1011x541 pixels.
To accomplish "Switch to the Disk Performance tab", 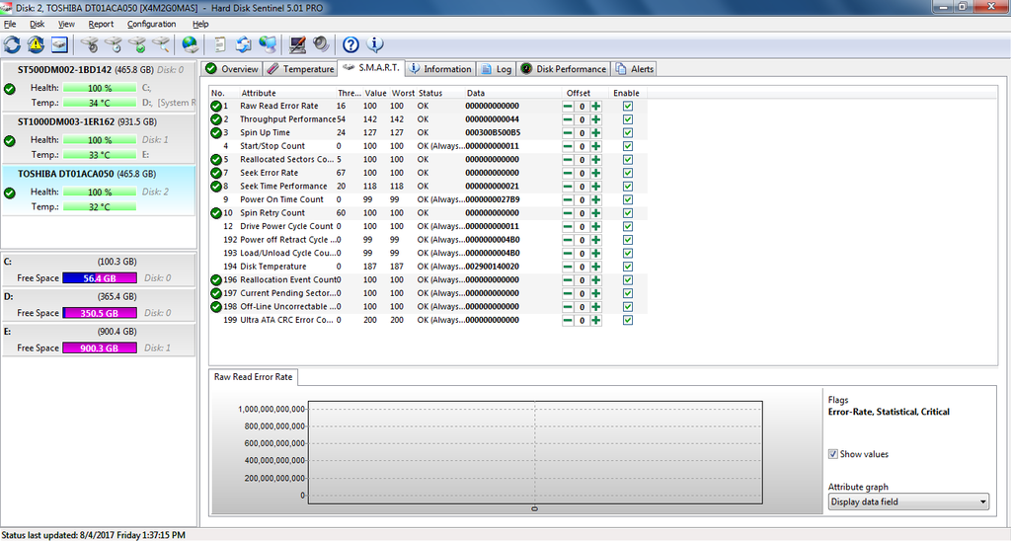I will [x=564, y=69].
